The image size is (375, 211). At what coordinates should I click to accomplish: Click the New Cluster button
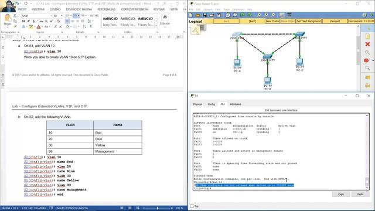click(272, 21)
